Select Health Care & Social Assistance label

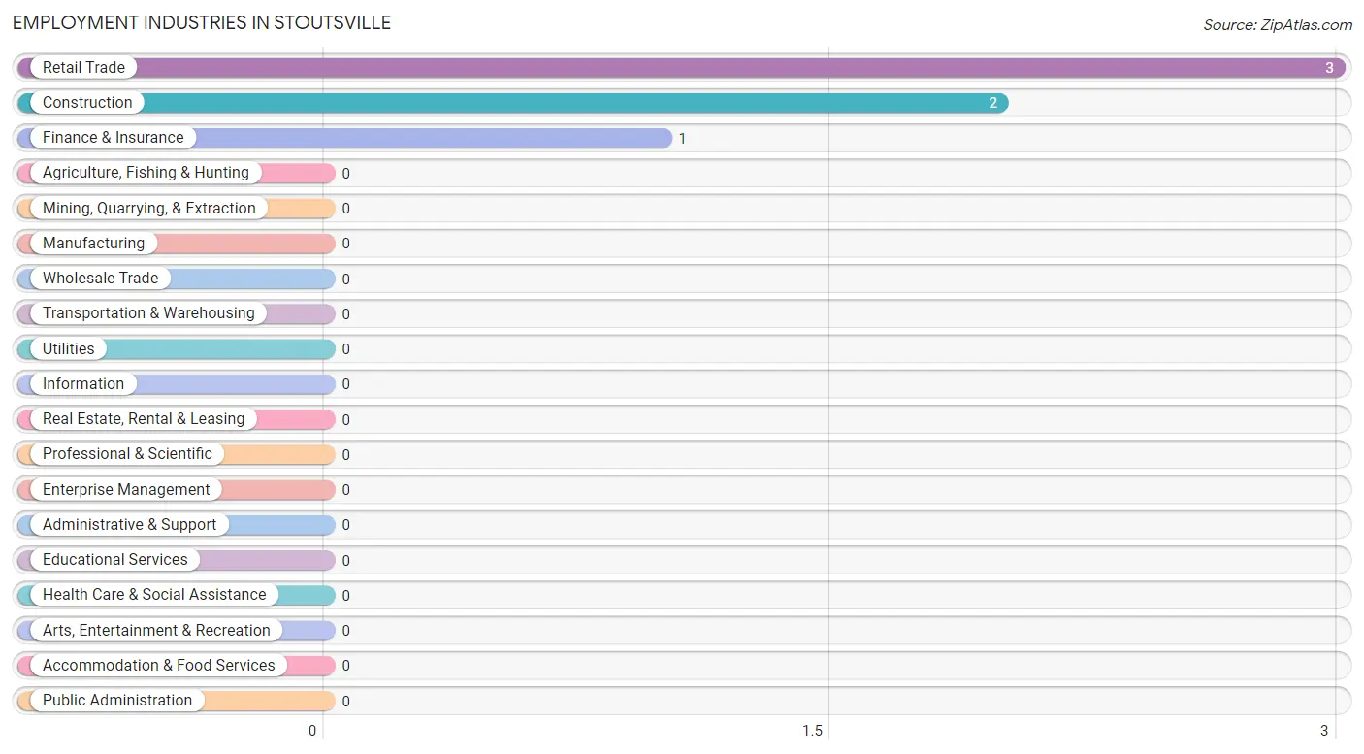(154, 595)
